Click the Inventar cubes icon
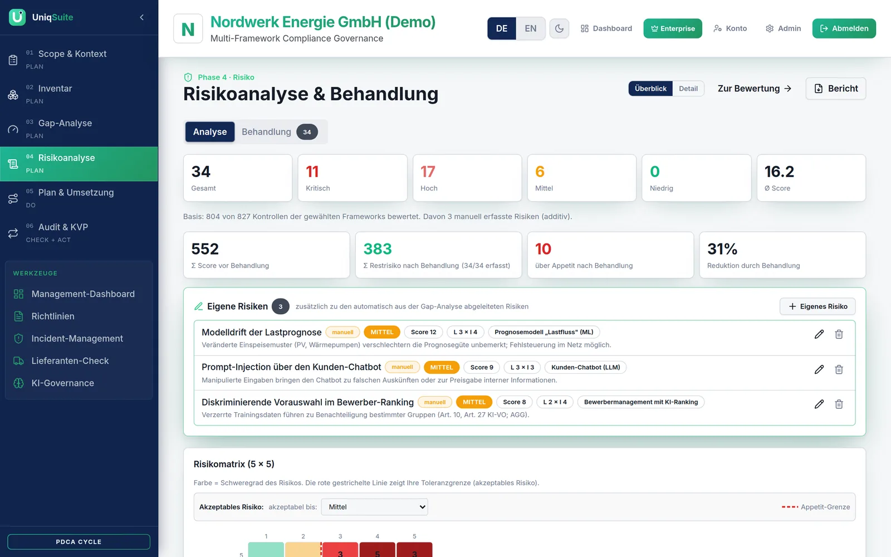Screen dimensions: 891x557 click(13, 94)
